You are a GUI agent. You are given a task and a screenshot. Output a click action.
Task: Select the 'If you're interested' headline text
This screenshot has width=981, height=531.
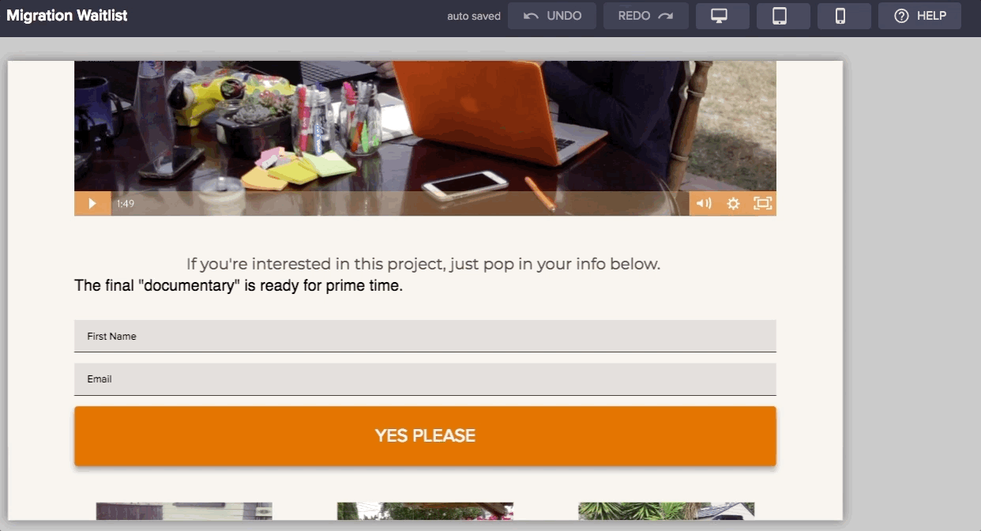[x=423, y=264]
